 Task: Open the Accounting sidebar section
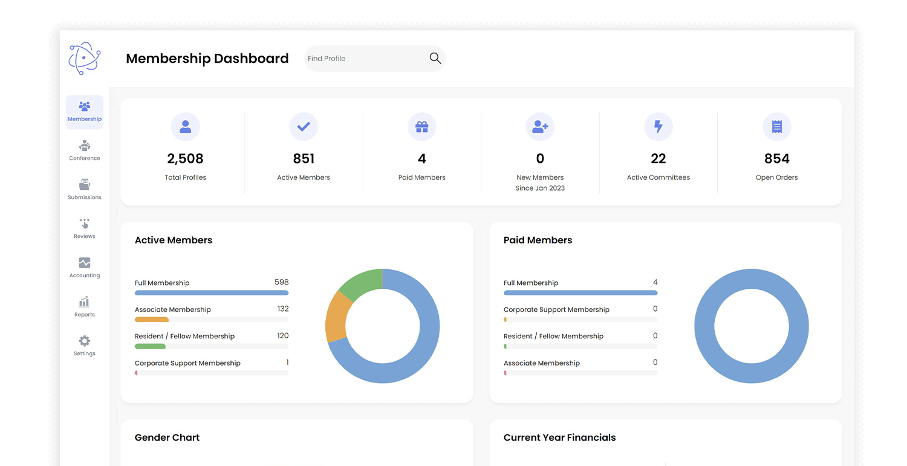(85, 267)
